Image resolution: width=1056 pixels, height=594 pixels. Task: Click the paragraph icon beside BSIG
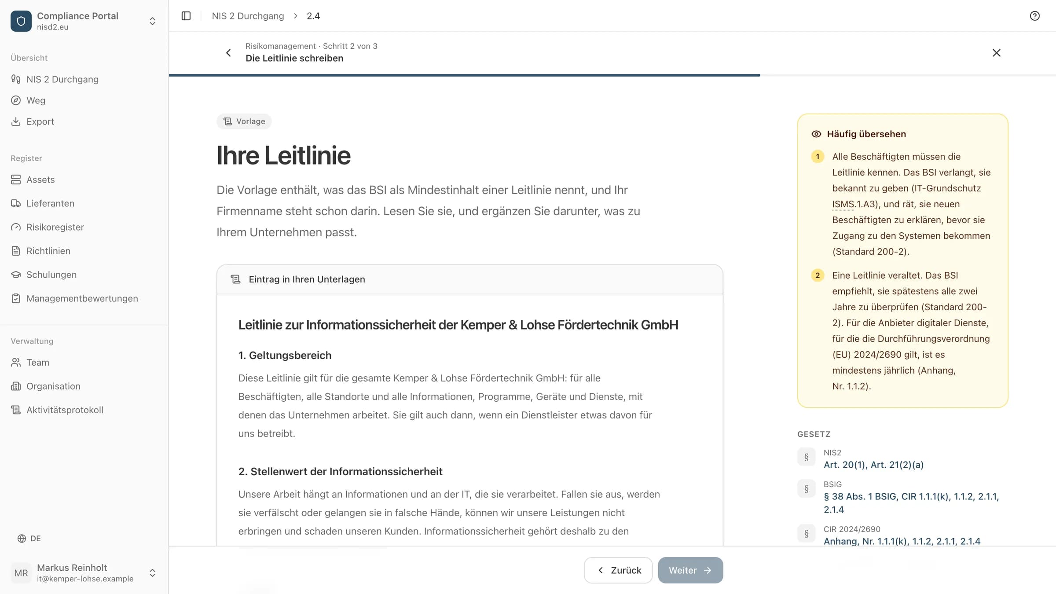click(x=807, y=489)
